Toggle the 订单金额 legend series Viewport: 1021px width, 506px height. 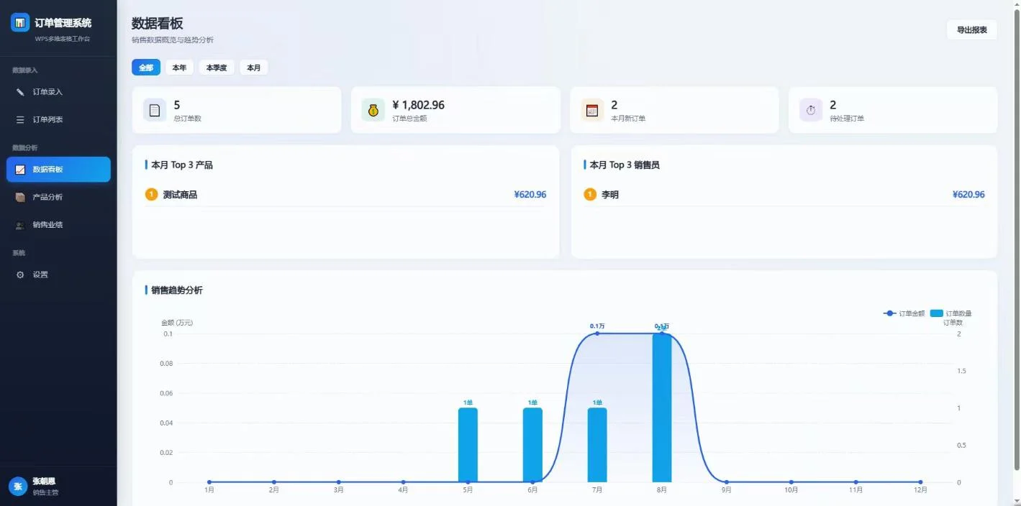coord(904,313)
